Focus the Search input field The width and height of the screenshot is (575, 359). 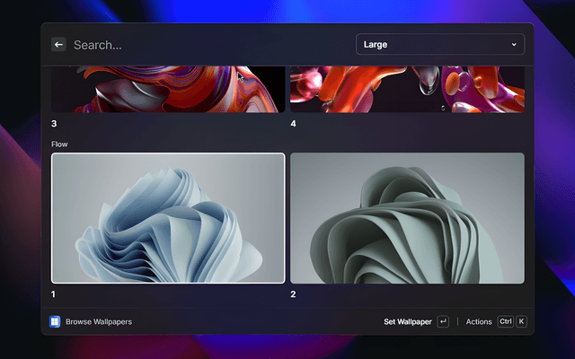click(x=207, y=44)
